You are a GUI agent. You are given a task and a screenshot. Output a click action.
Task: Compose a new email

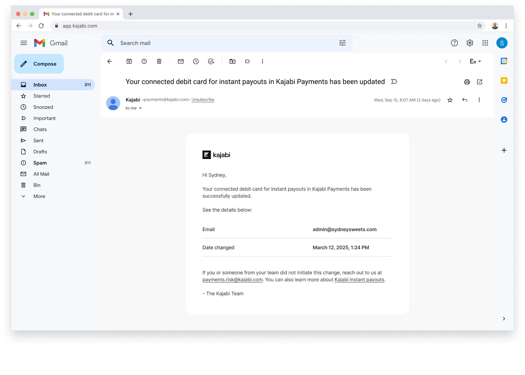point(39,64)
